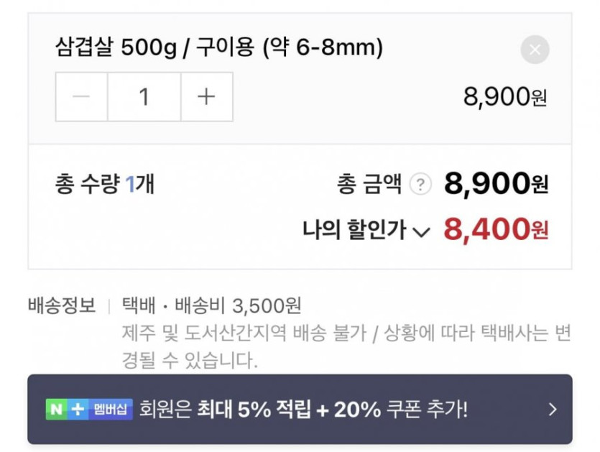Viewport: 600px width, 452px height.
Task: Open membership banner via right chevron
Action: point(552,410)
